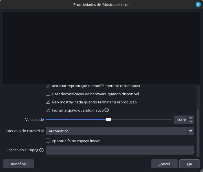Open the 'Intervalo de cores YUV' dropdown
Image resolution: width=203 pixels, height=172 pixels.
coord(120,131)
